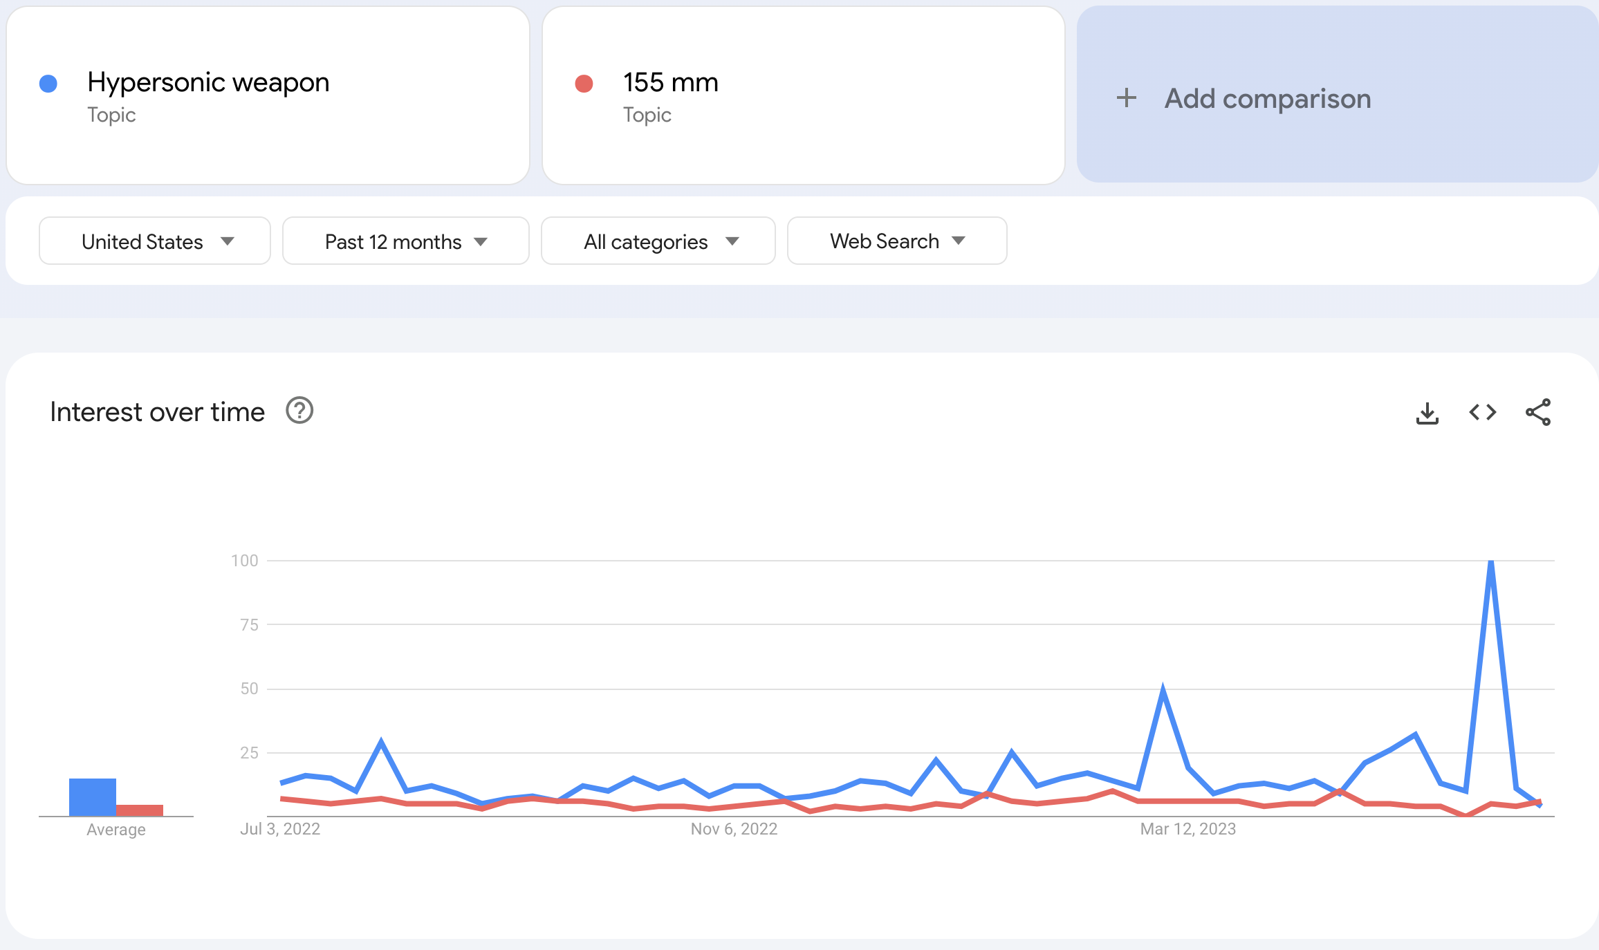This screenshot has height=950, width=1599.
Task: Click the share chart icon
Action: (1537, 413)
